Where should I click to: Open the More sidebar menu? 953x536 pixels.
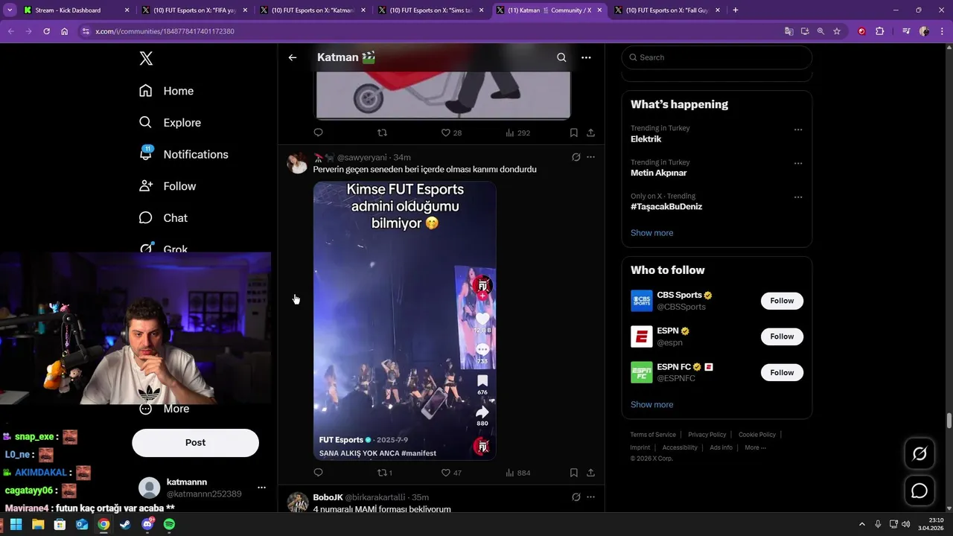165,409
